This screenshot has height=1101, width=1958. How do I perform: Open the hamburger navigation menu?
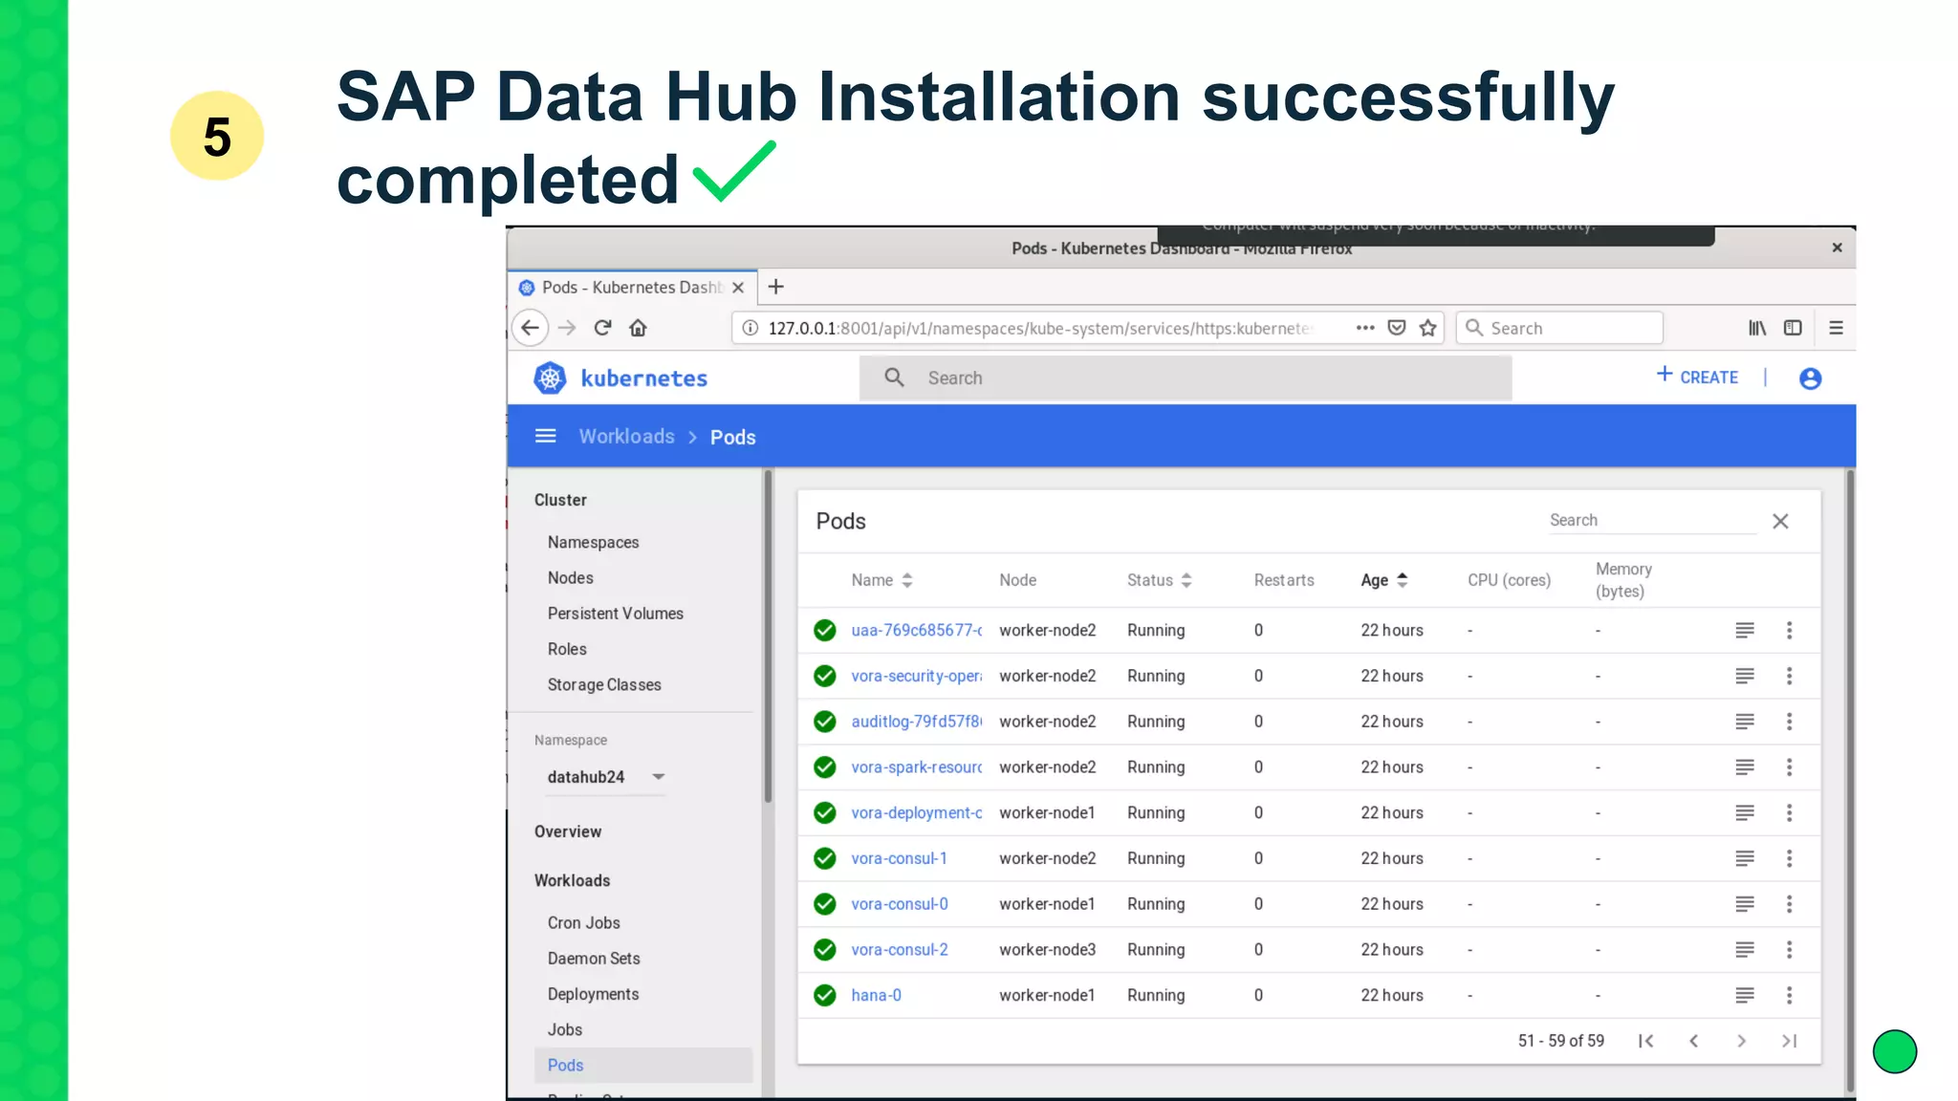(545, 437)
